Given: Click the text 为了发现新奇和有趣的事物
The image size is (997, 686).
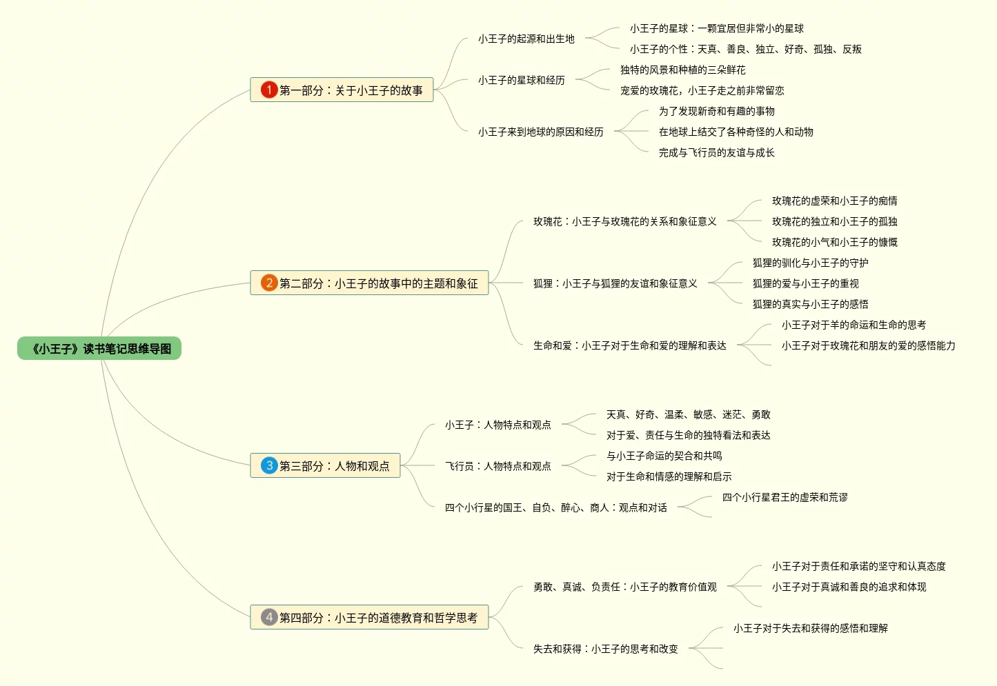Looking at the screenshot, I should (x=717, y=111).
